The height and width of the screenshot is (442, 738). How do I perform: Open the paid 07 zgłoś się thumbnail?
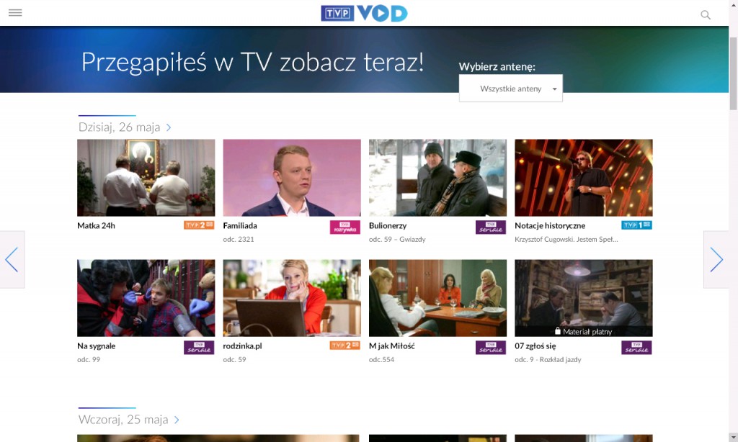pyautogui.click(x=584, y=298)
